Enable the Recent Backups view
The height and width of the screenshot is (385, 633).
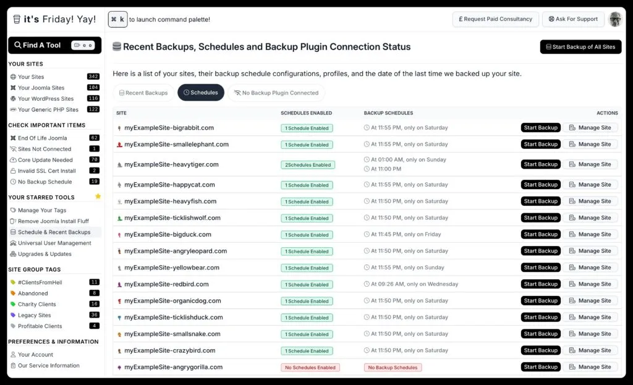pos(143,92)
